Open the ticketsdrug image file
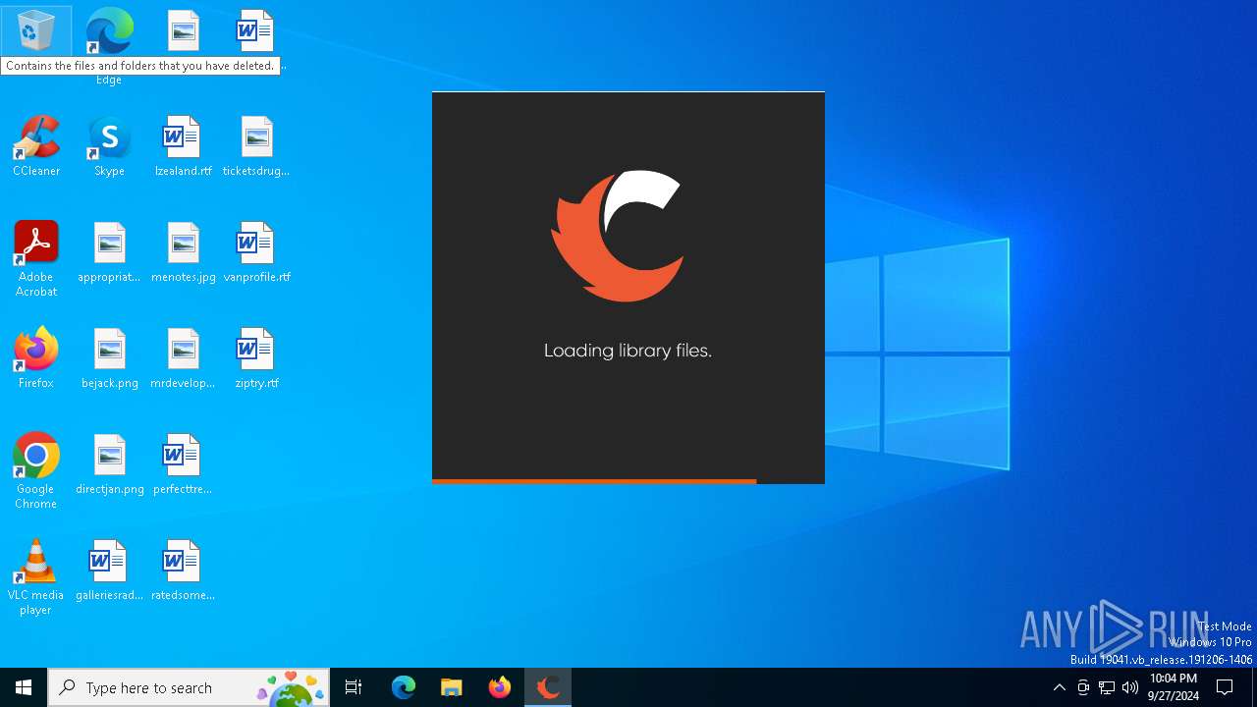The width and height of the screenshot is (1257, 707). point(256,146)
